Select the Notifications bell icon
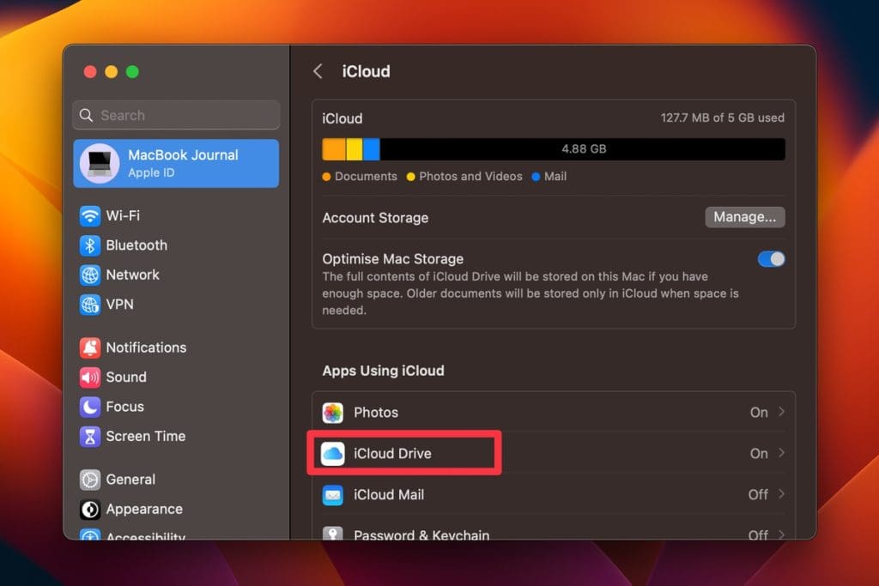The height and width of the screenshot is (586, 879). point(89,347)
